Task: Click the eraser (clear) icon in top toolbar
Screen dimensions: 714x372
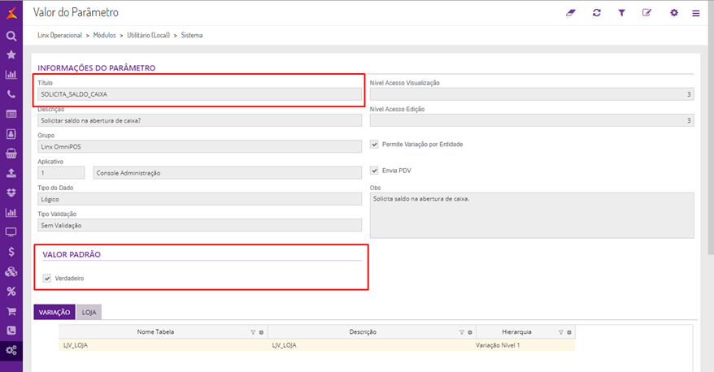Action: tap(570, 13)
